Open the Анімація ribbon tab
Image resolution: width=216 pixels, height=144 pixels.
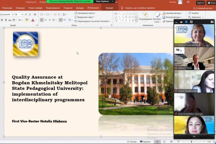pyautogui.click(x=20, y=8)
